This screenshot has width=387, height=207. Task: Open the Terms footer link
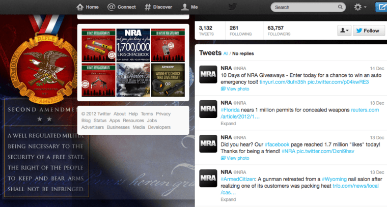coord(147,114)
